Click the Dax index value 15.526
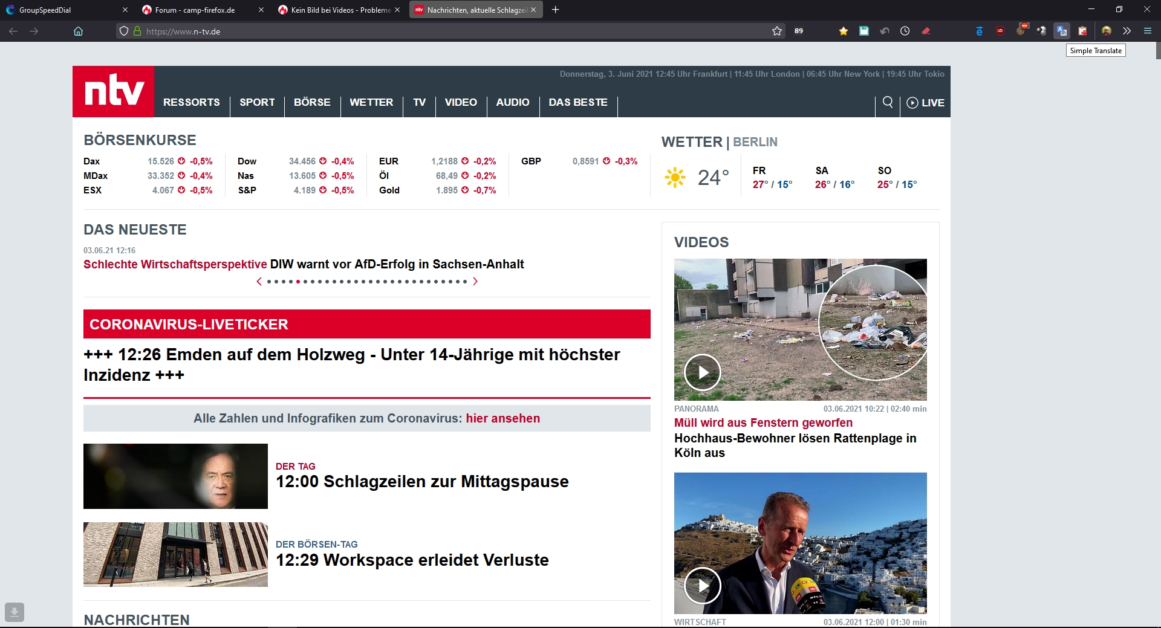1161x628 pixels. coord(161,161)
